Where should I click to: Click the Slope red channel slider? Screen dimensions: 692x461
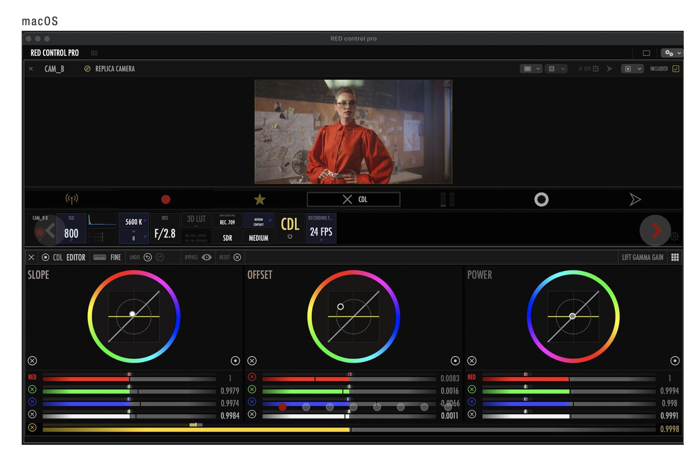[x=129, y=379]
